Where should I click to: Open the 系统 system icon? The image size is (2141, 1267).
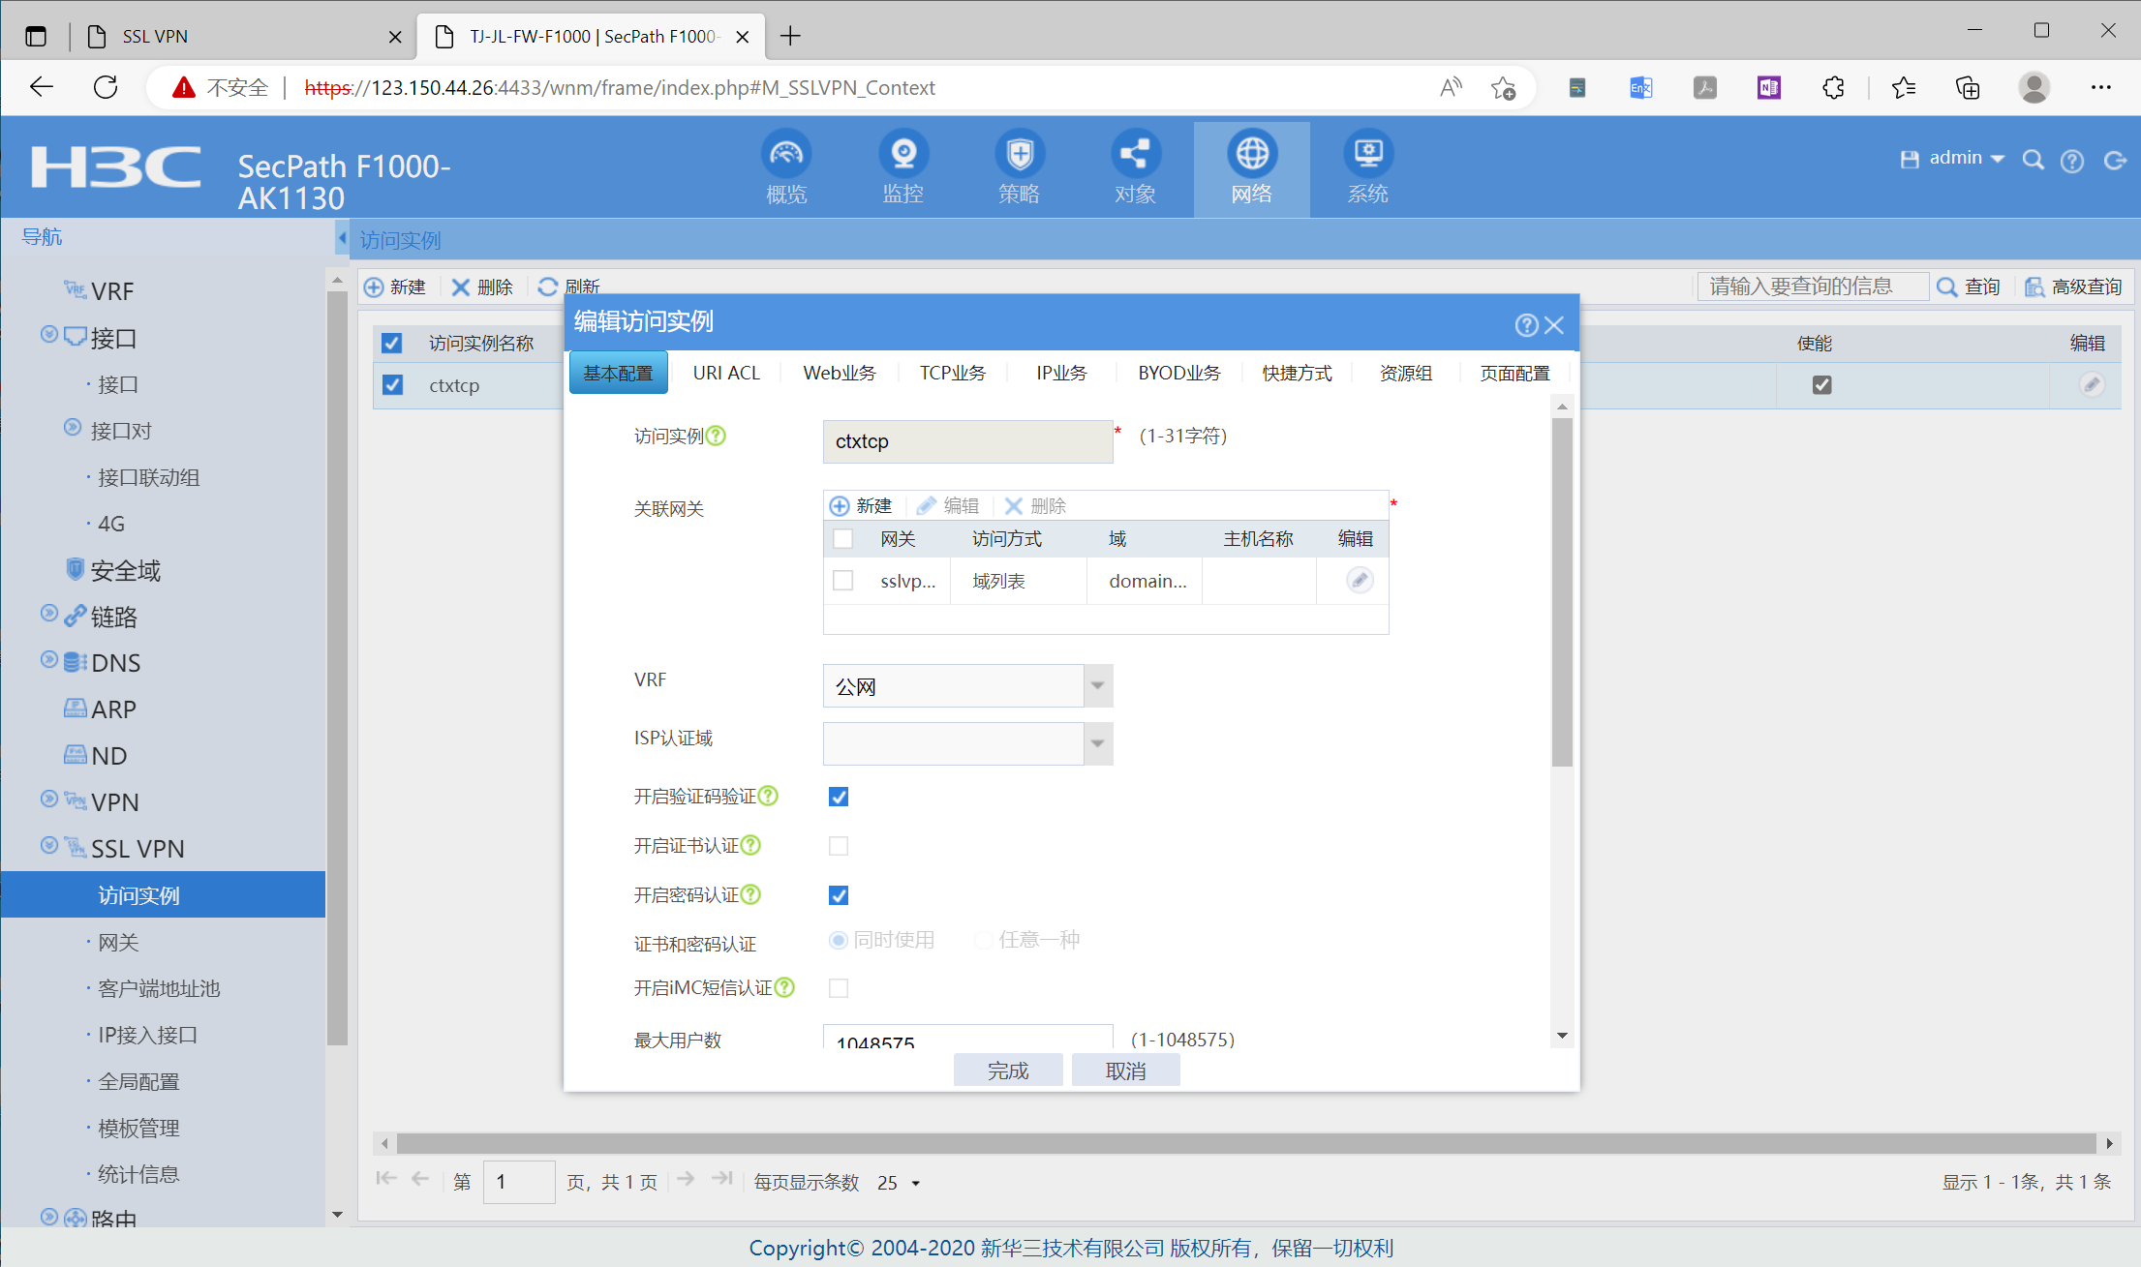tap(1367, 155)
